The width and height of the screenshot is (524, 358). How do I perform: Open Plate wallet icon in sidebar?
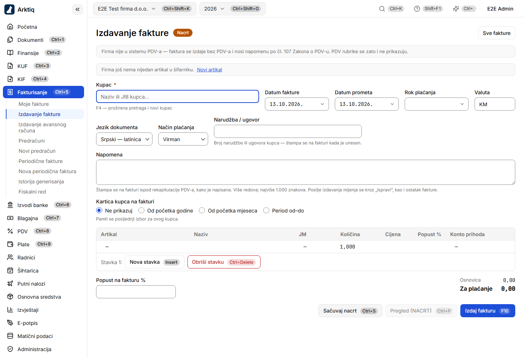[10, 244]
